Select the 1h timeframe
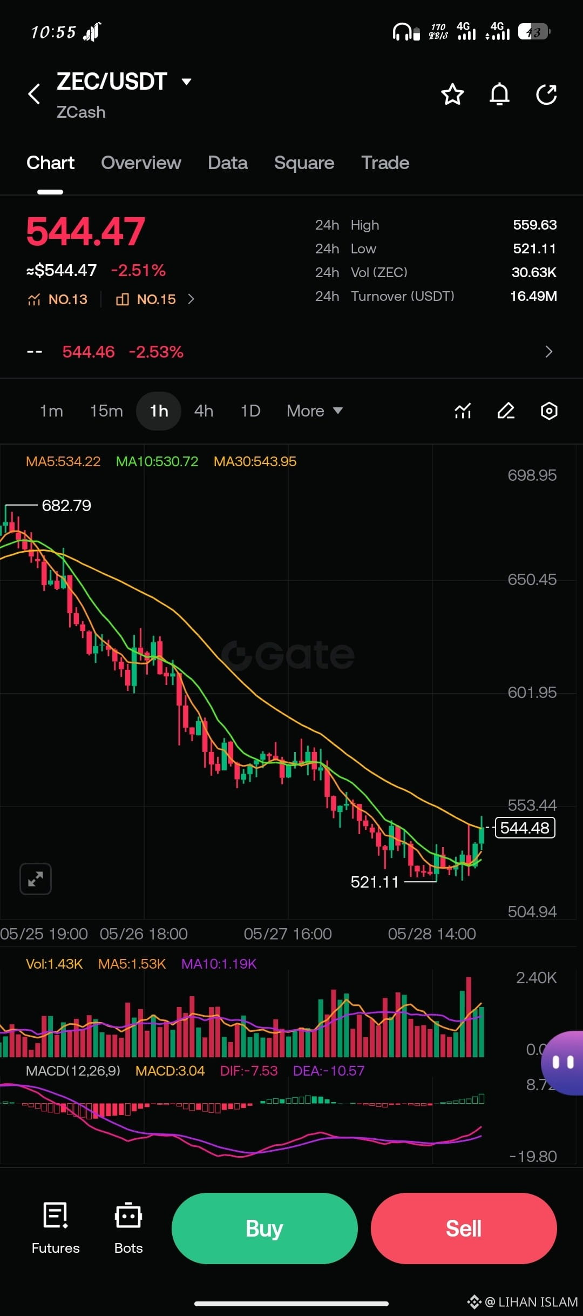The width and height of the screenshot is (583, 1316). pos(159,411)
